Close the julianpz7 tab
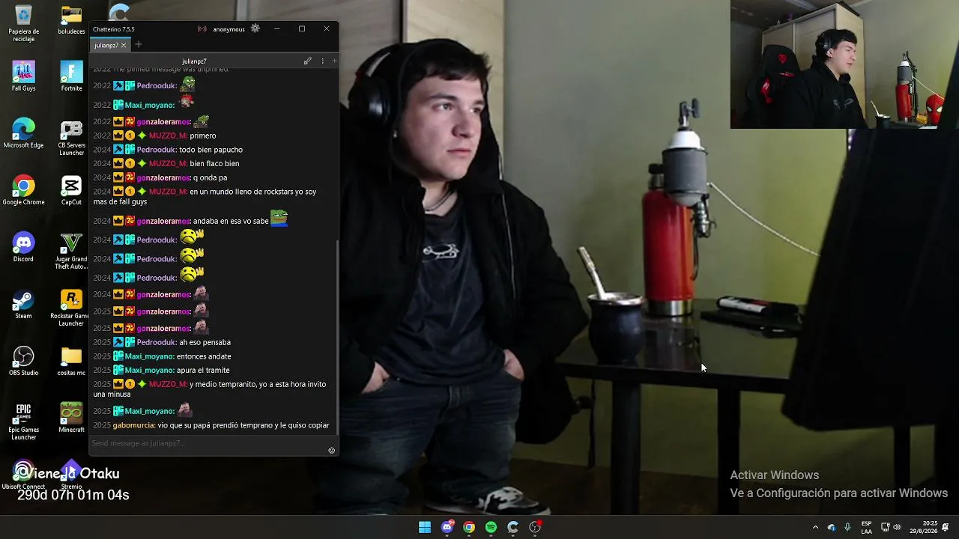959x539 pixels. point(124,45)
